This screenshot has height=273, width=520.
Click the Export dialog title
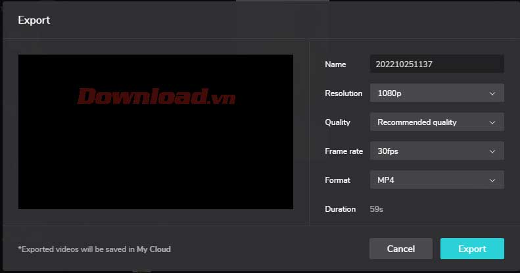[34, 20]
